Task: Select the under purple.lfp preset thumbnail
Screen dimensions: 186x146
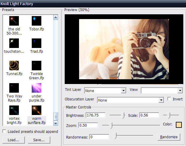Action: coord(37,88)
